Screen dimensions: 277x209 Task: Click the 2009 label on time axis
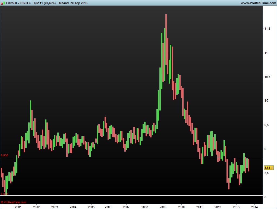163,207
